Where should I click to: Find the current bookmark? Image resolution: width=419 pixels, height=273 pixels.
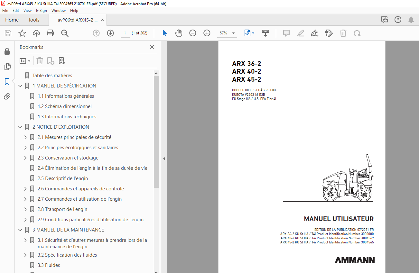click(x=62, y=61)
